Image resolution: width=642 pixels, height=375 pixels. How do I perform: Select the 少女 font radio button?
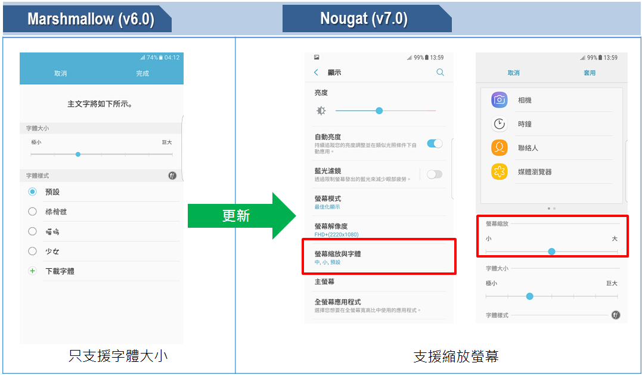(32, 251)
